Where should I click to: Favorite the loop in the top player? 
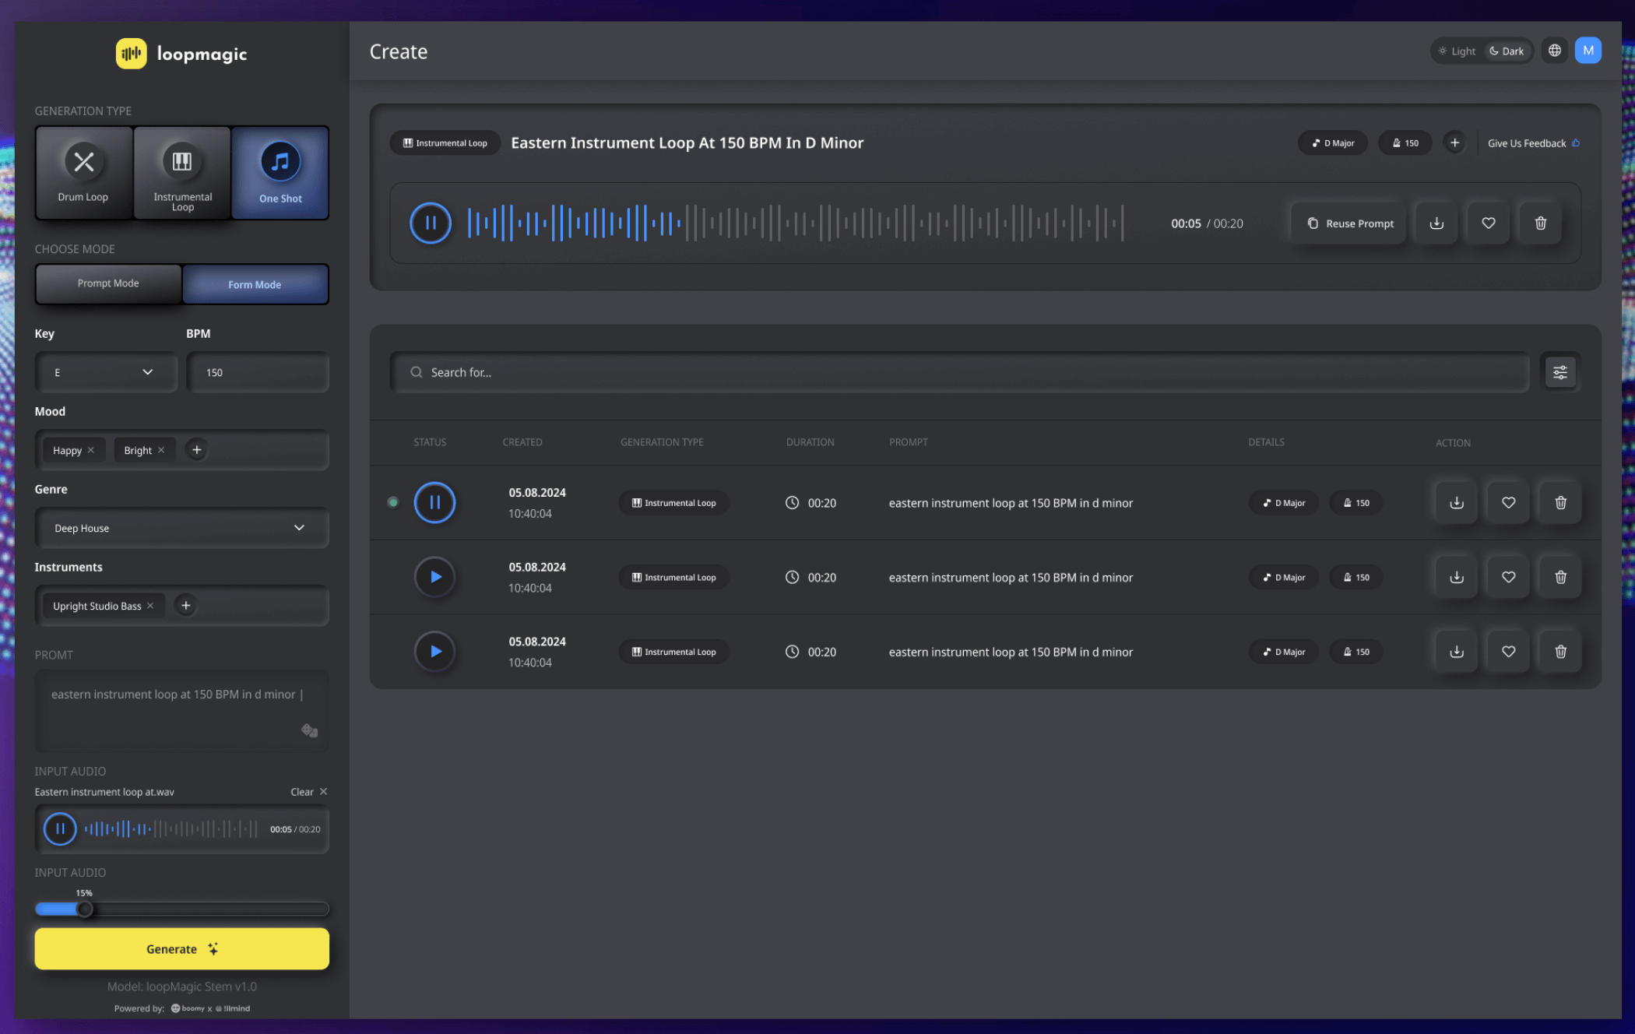click(x=1488, y=223)
